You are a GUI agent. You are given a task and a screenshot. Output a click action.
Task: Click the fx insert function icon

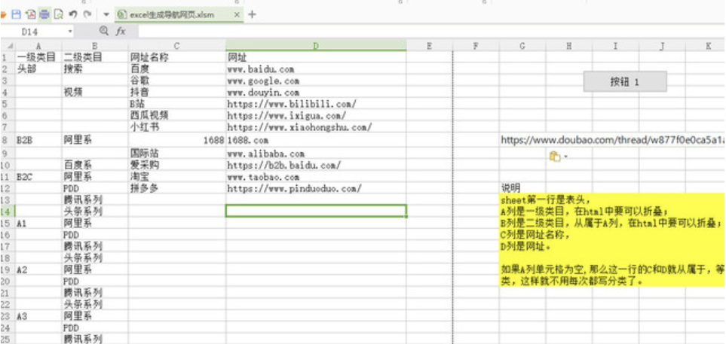tap(121, 32)
